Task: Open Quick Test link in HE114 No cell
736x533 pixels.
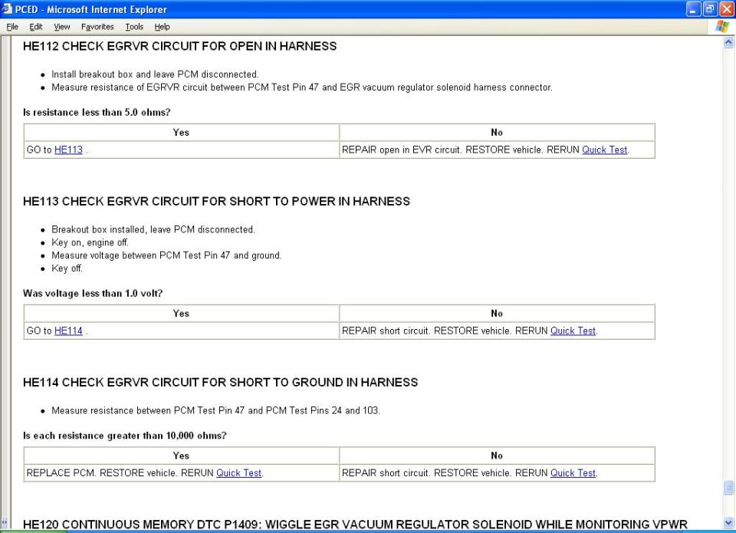Action: point(573,473)
